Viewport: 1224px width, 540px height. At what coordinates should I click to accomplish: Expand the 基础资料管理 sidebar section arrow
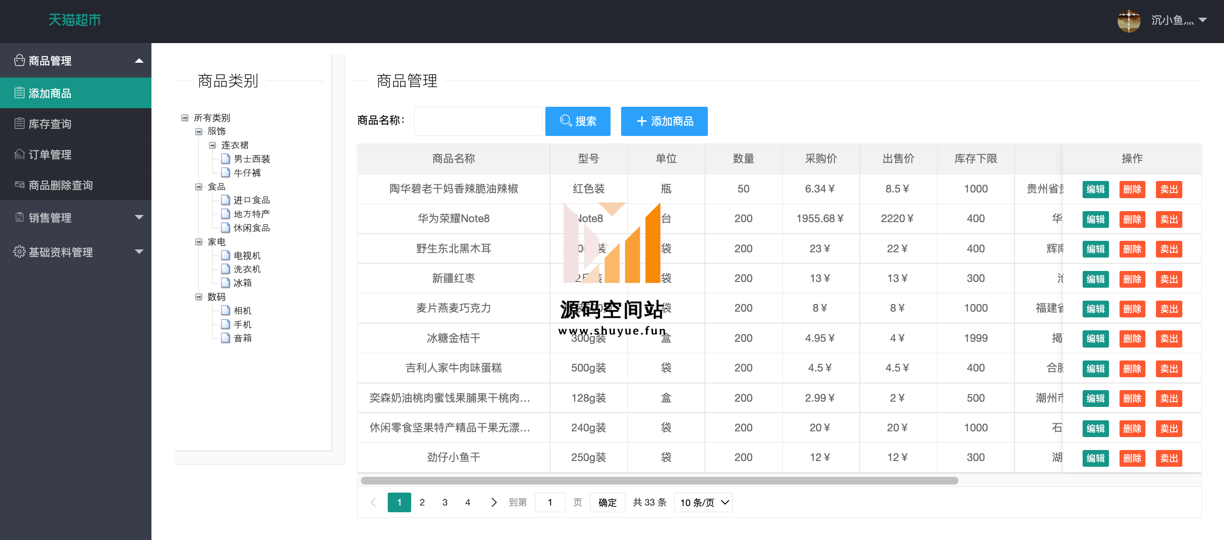coord(139,252)
